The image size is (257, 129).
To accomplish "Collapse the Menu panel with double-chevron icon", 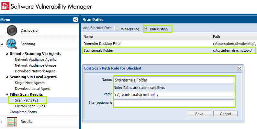I will [75, 20].
